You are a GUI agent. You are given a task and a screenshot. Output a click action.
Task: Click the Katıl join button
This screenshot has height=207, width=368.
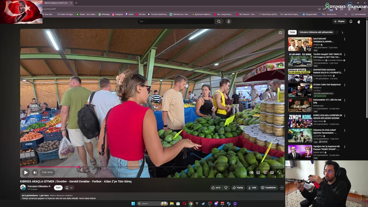tap(58, 188)
